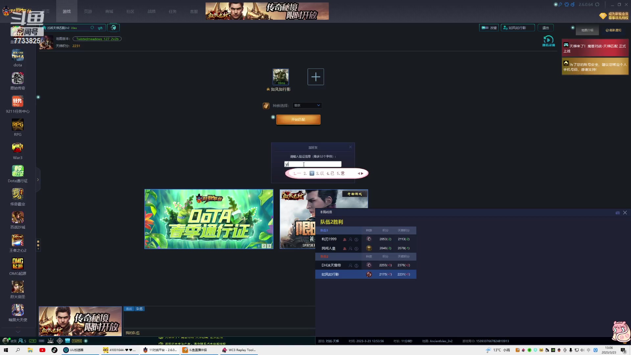631x355 pixels.
Task: Switch to the 商城 top tab
Action: [x=109, y=12]
